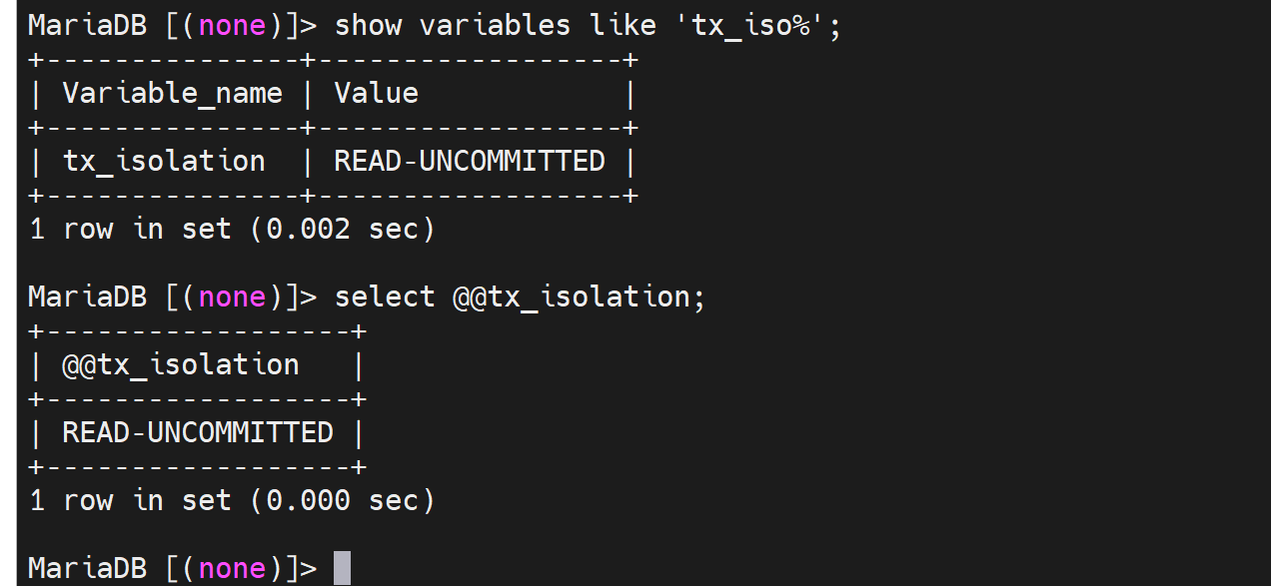1271x586 pixels.
Task: Click READ-UNCOMMITTED in the second result table
Action: coord(198,433)
